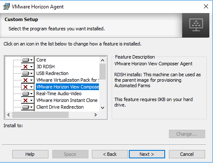The width and height of the screenshot is (214, 163).
Task: Select the Core feature in the list
Action: (x=41, y=60)
